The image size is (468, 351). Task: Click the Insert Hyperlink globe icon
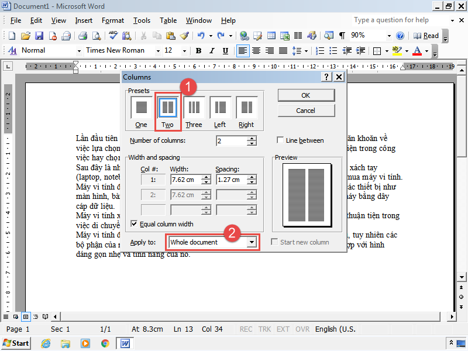(x=244, y=36)
